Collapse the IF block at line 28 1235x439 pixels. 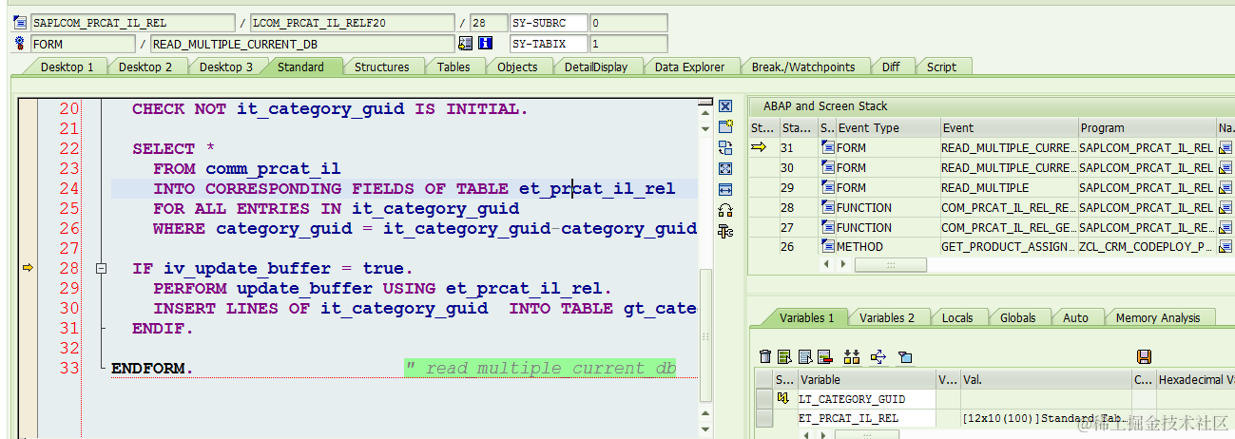tap(101, 269)
